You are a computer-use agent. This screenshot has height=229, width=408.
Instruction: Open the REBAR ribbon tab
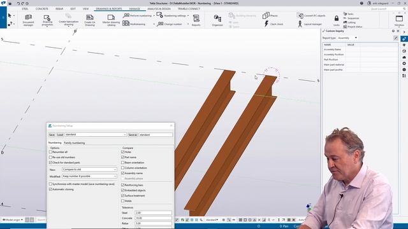point(59,9)
